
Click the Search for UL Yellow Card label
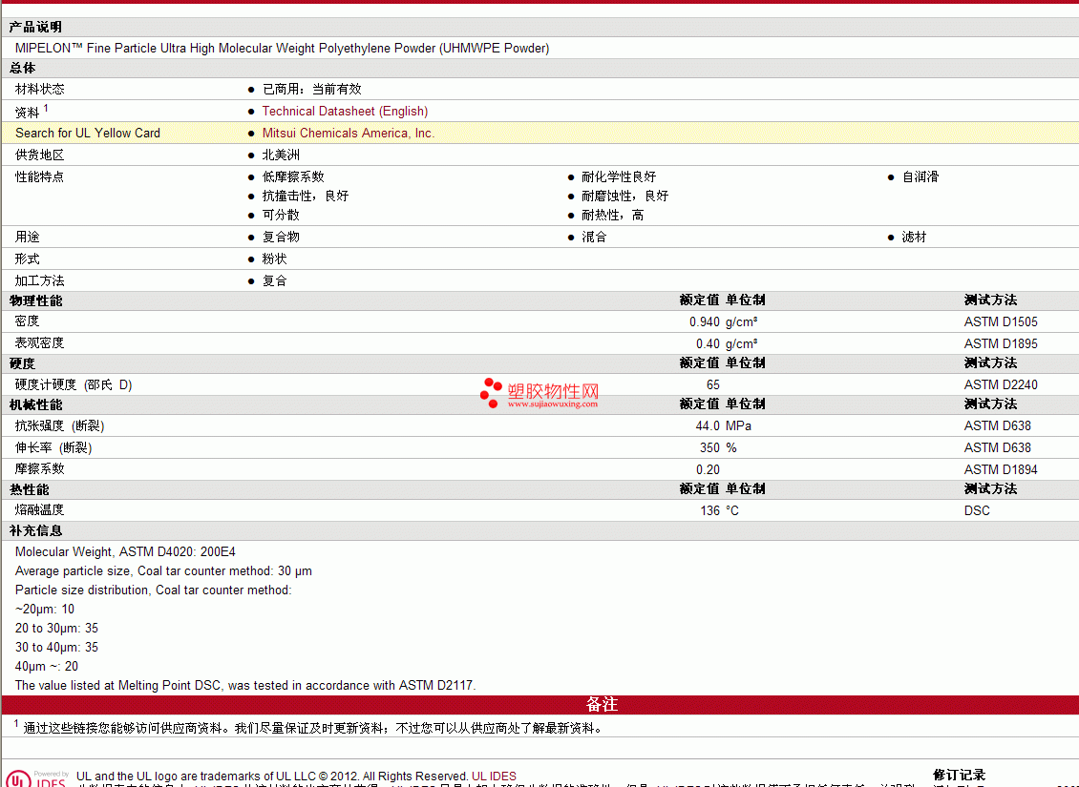point(88,134)
